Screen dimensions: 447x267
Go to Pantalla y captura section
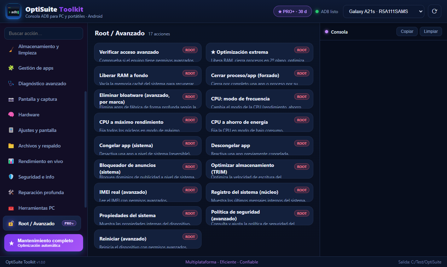click(42, 99)
